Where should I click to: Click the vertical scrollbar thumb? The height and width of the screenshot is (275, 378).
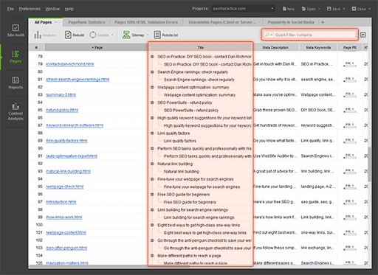[369, 164]
